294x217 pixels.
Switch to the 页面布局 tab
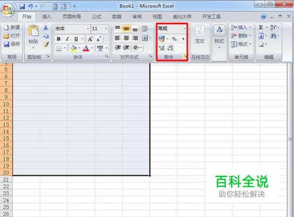point(72,16)
